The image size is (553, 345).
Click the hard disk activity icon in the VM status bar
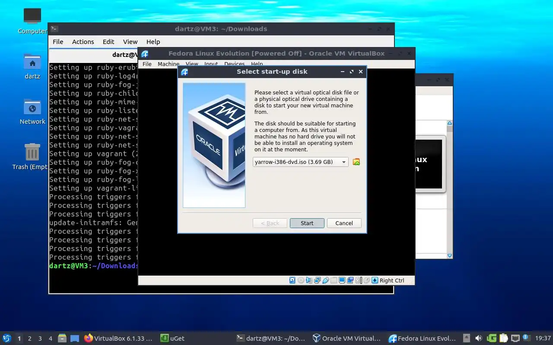pyautogui.click(x=292, y=280)
